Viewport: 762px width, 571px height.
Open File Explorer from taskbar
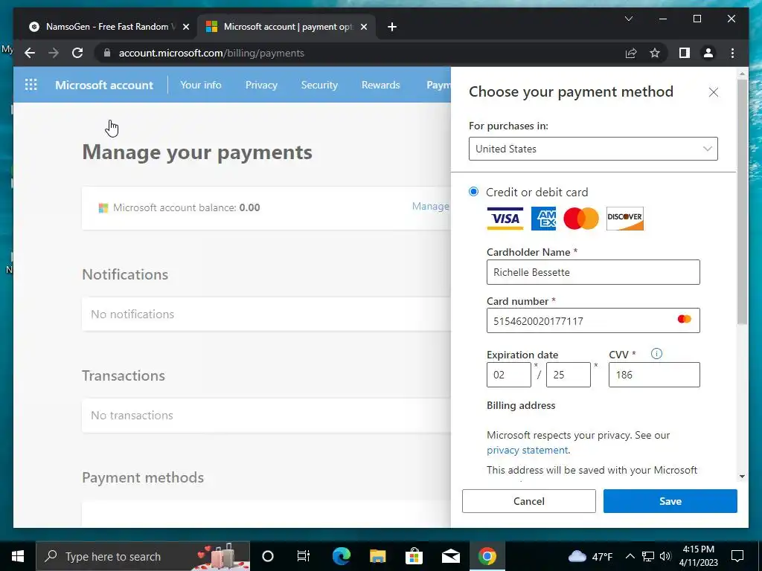(x=377, y=556)
